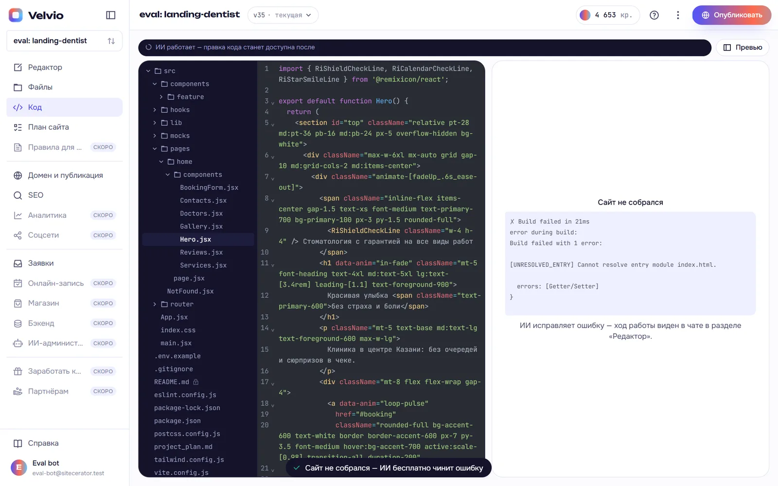Viewport: 778px width, 486px height.
Task: Click credits balance 4 653 кр.
Action: tap(608, 15)
